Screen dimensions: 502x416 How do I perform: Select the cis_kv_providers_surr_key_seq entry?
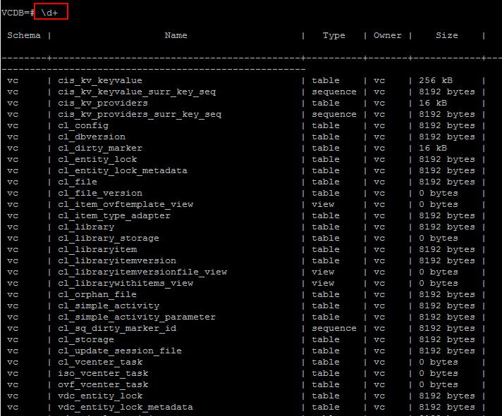point(140,114)
